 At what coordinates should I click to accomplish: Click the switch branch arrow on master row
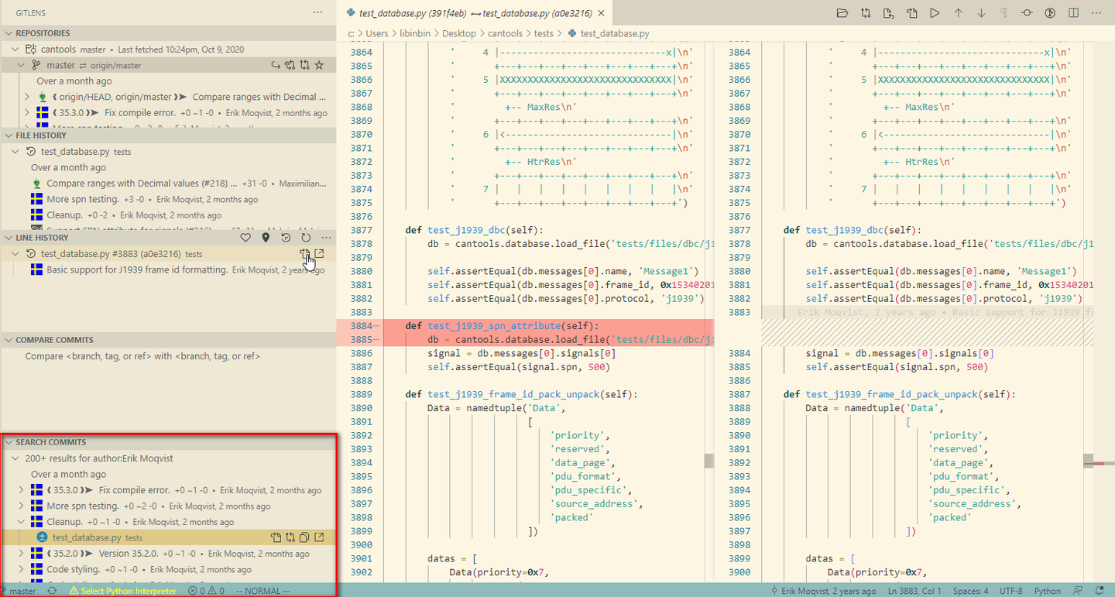click(275, 65)
